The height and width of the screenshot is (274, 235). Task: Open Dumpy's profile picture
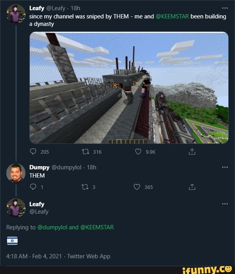coord(16,172)
